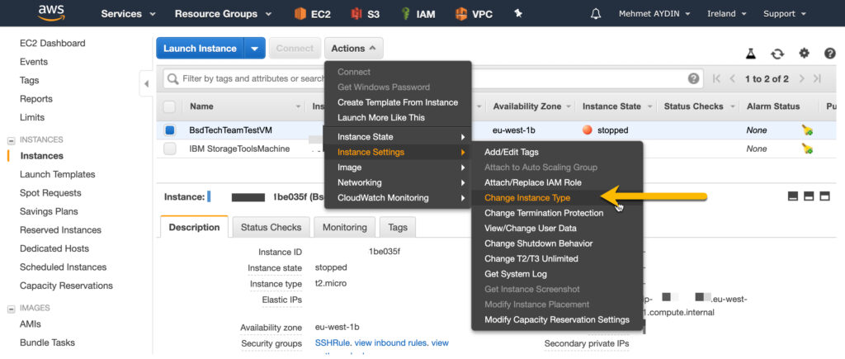Open the view inbound rules link
This screenshot has width=845, height=359.
pyautogui.click(x=390, y=342)
